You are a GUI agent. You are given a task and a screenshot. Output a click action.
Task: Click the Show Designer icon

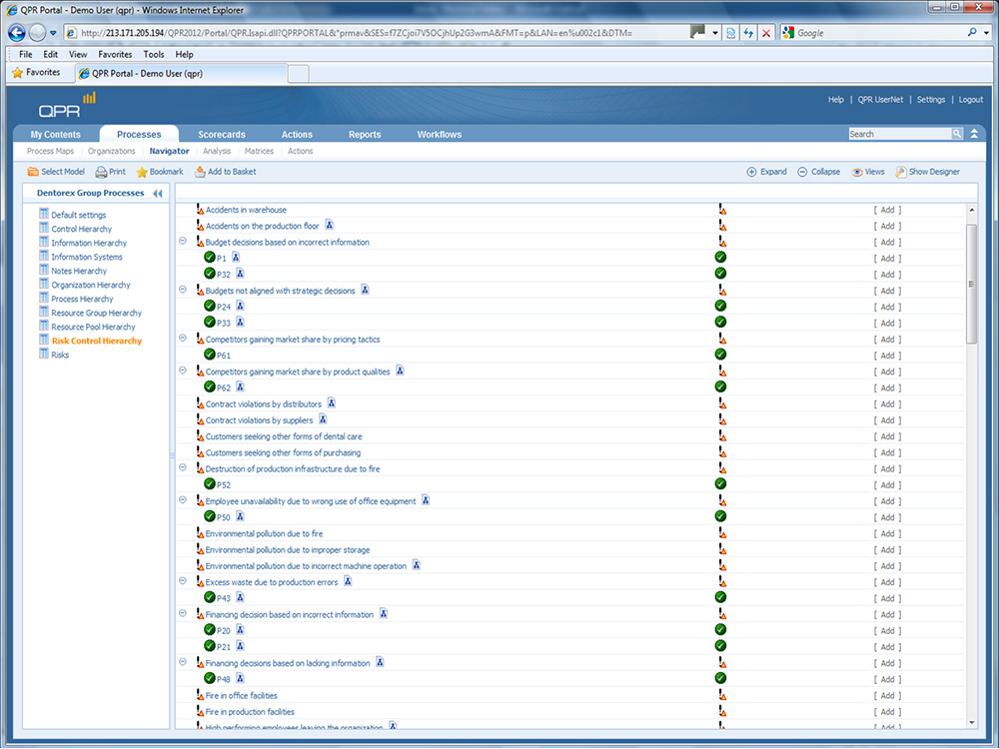(x=901, y=172)
